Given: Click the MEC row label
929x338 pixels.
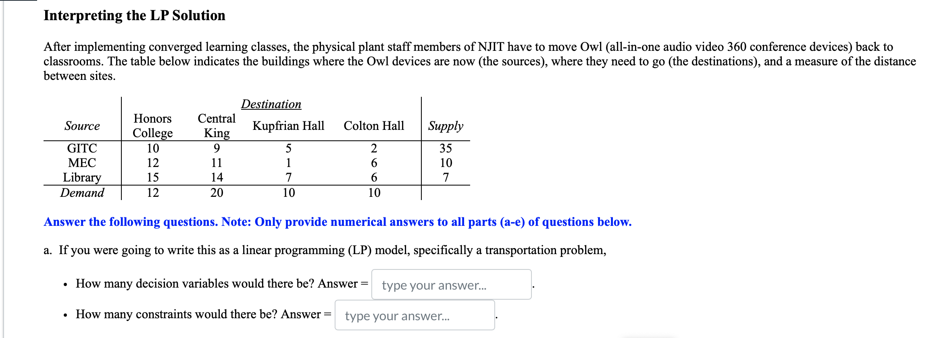Looking at the screenshot, I should [x=82, y=163].
